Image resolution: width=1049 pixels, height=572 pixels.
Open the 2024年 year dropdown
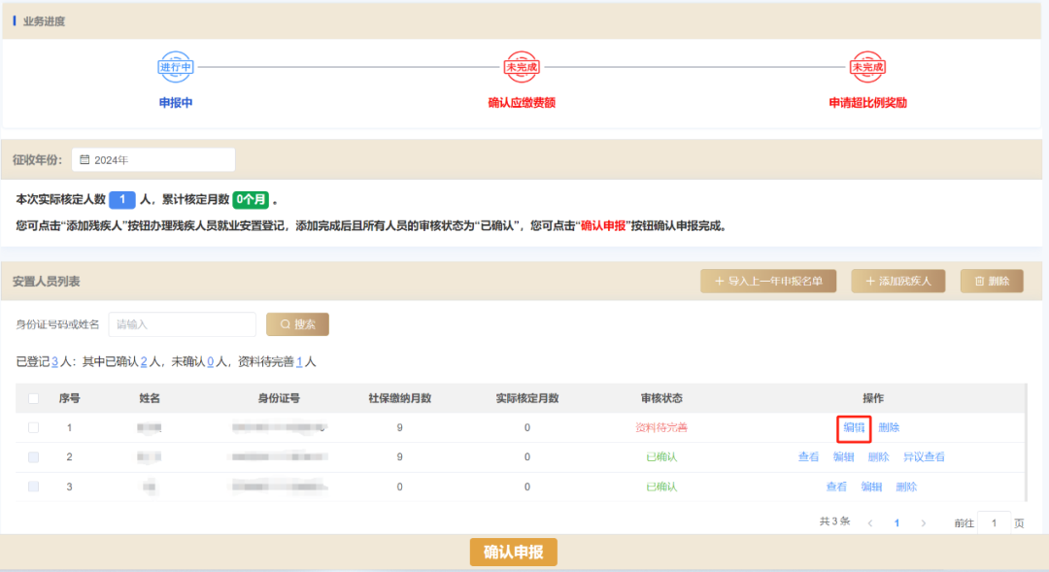tap(151, 158)
